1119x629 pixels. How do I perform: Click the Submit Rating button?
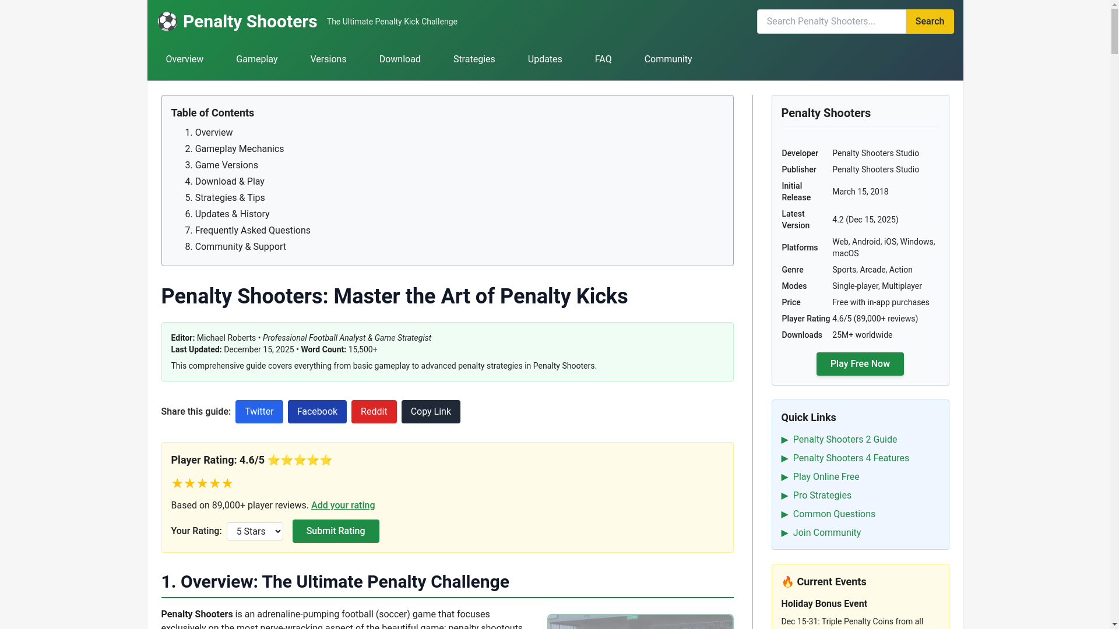[336, 531]
